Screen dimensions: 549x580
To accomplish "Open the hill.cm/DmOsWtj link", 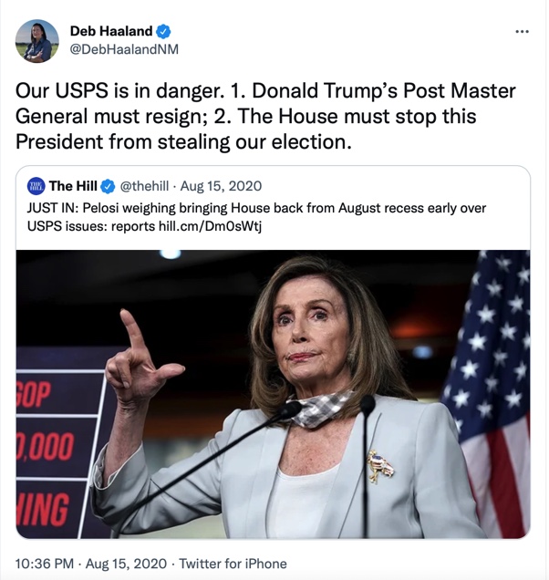I will [x=210, y=226].
